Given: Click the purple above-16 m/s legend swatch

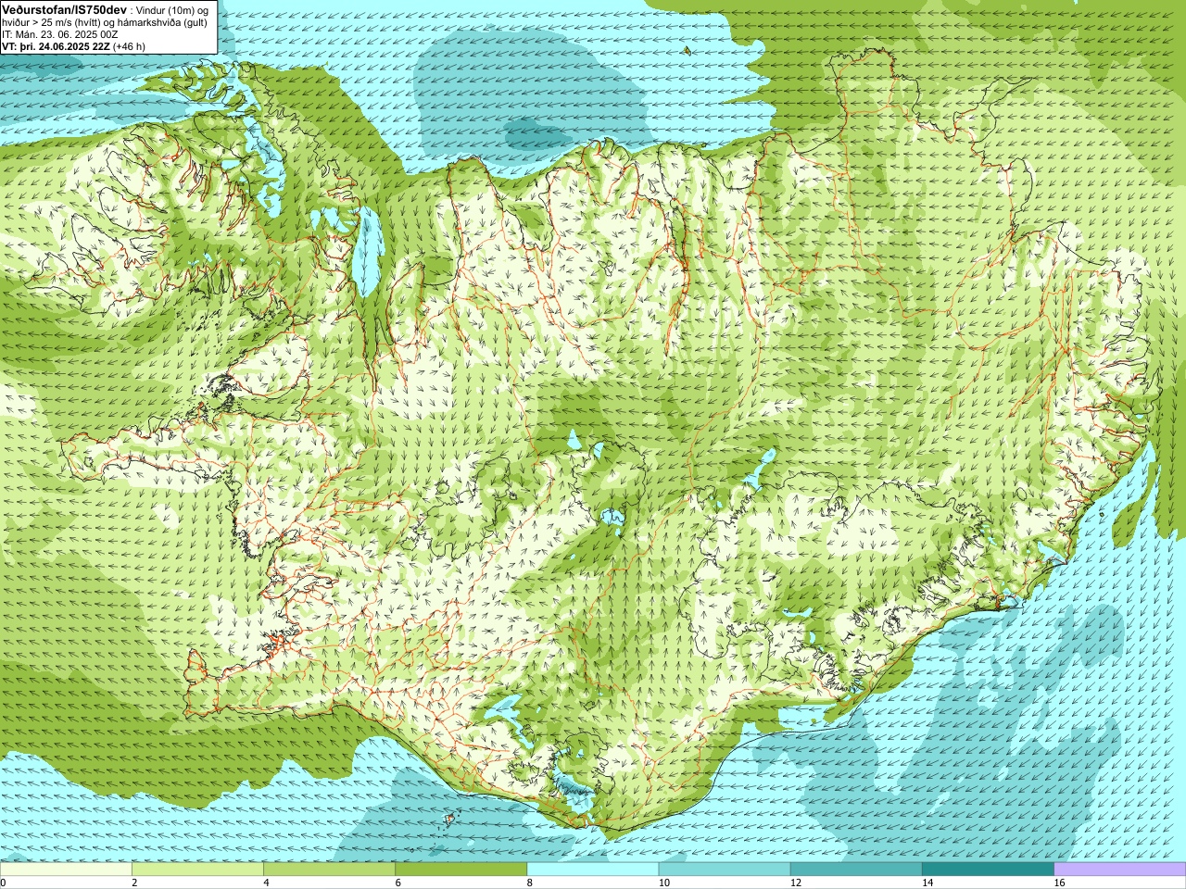Looking at the screenshot, I should 1120,870.
